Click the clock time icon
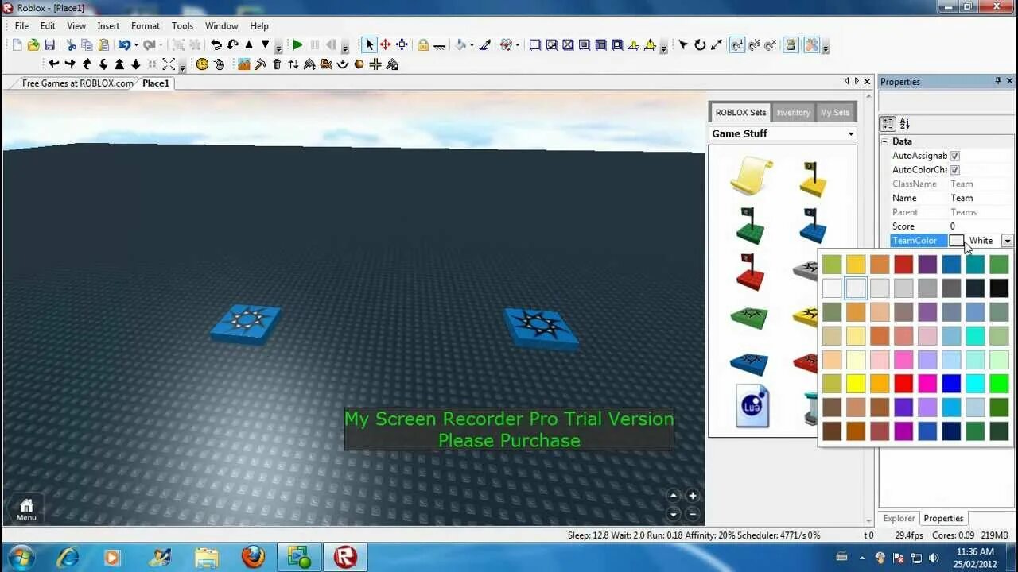 tap(202, 64)
